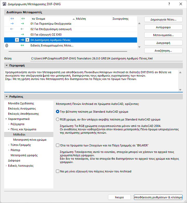Click the Μελέτη column header

tap(94, 19)
